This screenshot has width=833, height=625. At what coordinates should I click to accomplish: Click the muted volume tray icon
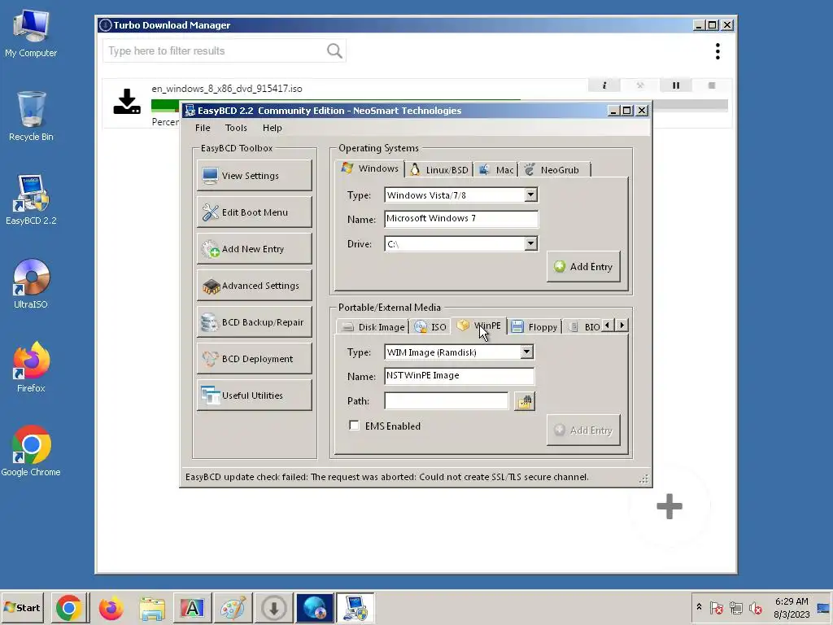coord(756,608)
